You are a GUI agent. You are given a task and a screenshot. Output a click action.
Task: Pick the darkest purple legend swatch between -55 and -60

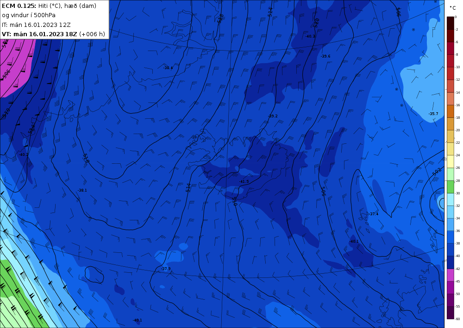(x=450, y=313)
